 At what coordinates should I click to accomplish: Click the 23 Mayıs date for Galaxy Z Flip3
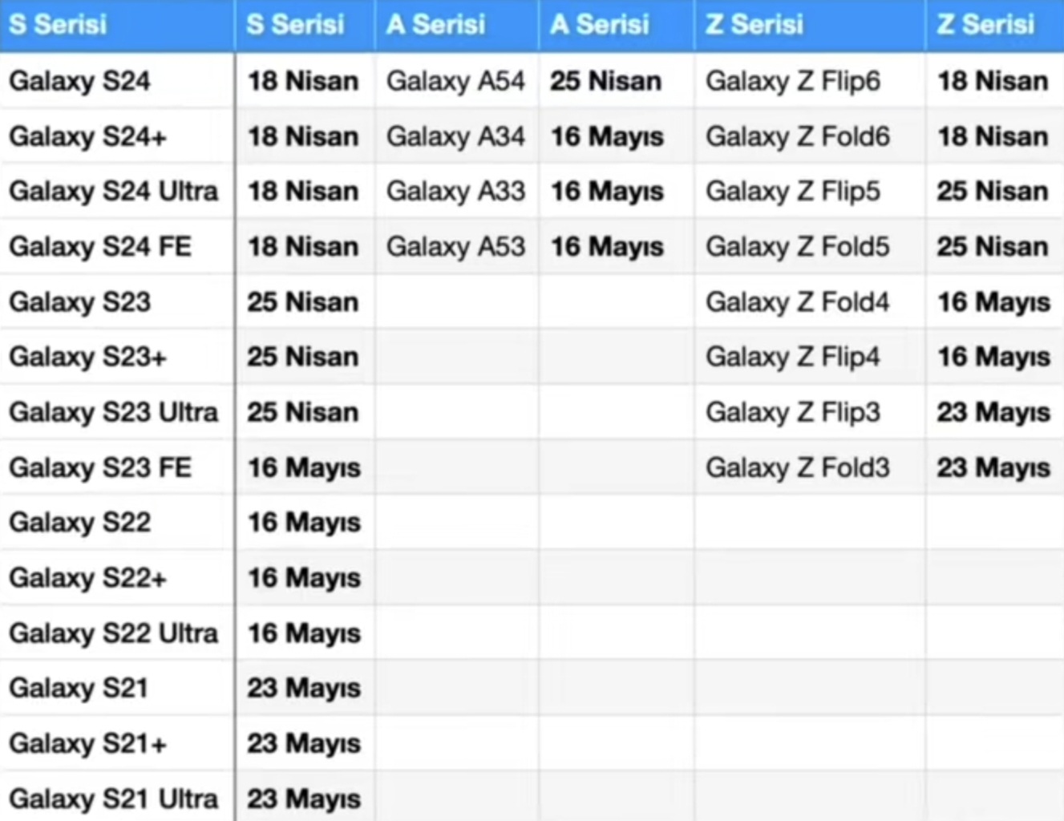(993, 412)
